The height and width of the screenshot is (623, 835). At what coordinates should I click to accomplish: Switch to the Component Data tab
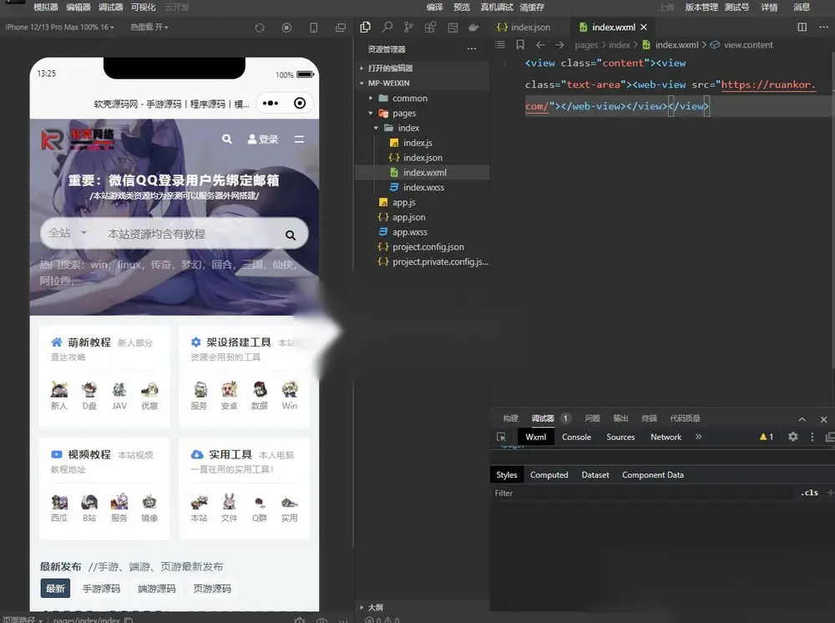[653, 475]
